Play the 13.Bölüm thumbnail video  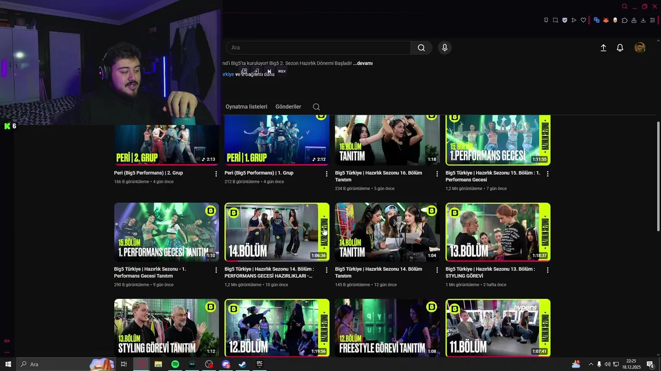(498, 232)
